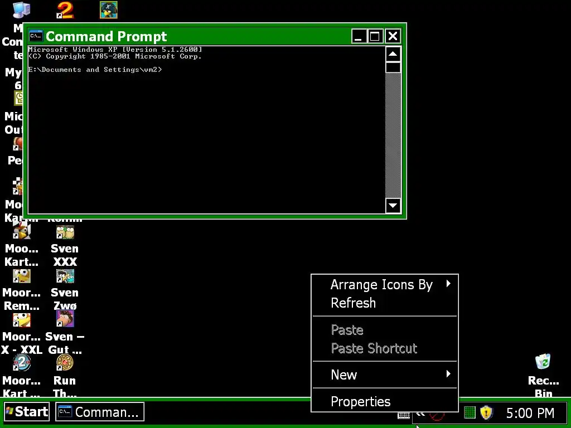Click the Command Prompt title text
This screenshot has height=428, width=571.
pos(107,36)
